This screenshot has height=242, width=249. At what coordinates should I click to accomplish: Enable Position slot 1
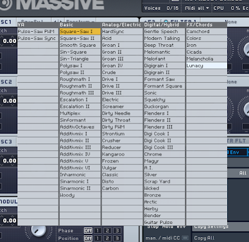pyautogui.click(x=98, y=238)
